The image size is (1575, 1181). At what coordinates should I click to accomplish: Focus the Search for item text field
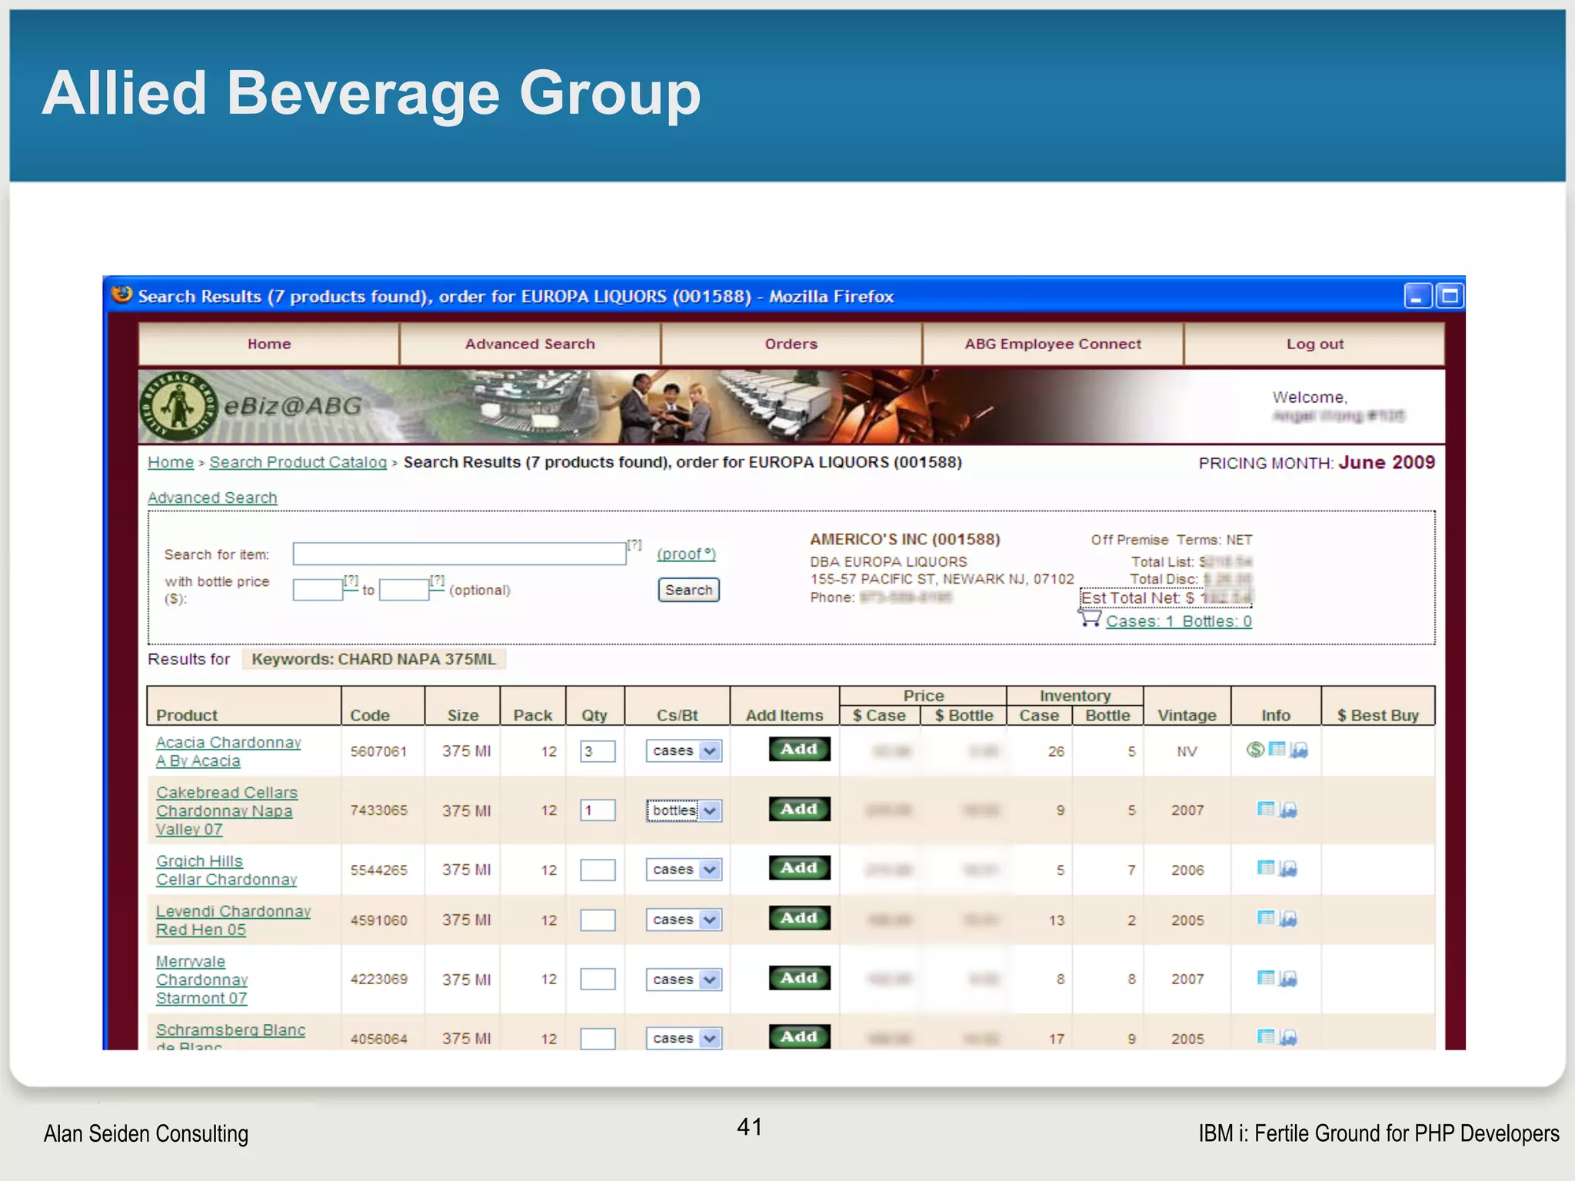pyautogui.click(x=459, y=554)
